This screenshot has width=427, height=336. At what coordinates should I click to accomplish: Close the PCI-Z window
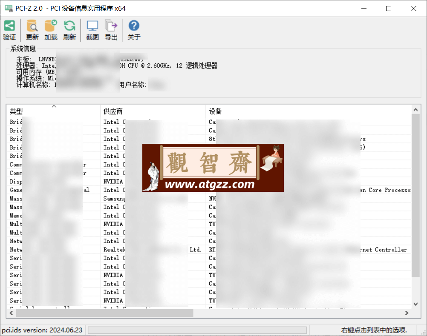(414, 9)
